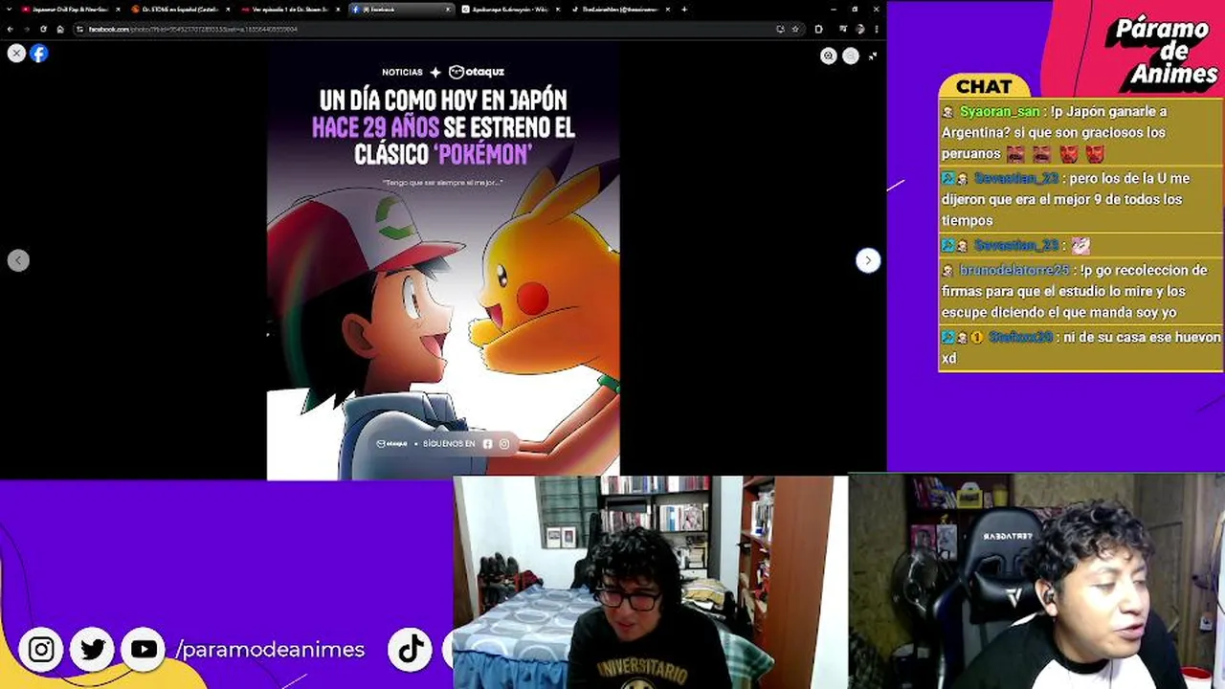1225x689 pixels.
Task: Zoom out of the Facebook photo
Action: click(851, 56)
